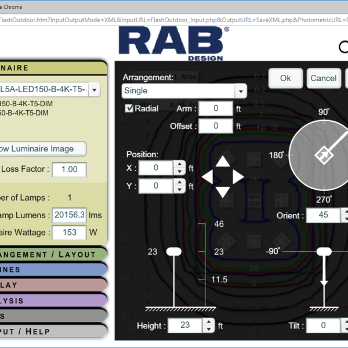
Task: Click the right arrow position nudge icon
Action: click(x=238, y=177)
